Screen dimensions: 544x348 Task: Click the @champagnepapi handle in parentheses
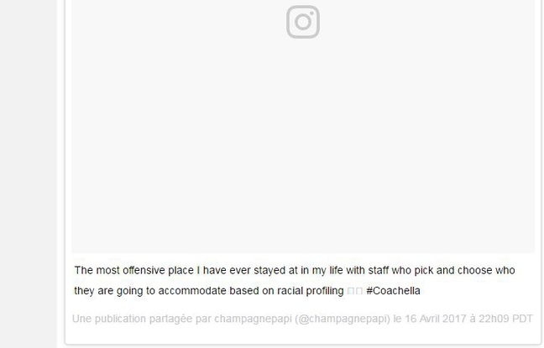[343, 319]
